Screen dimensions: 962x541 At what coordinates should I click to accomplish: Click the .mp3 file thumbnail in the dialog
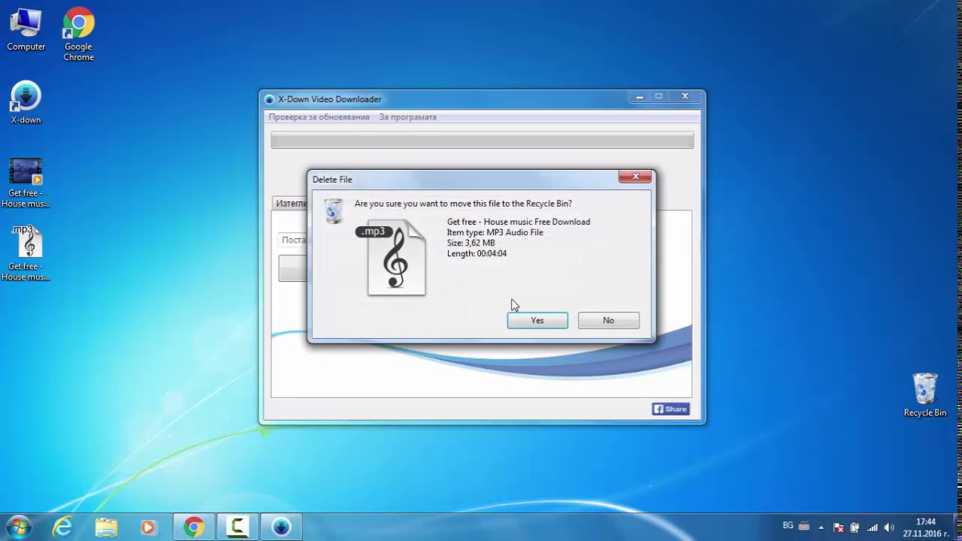[392, 258]
